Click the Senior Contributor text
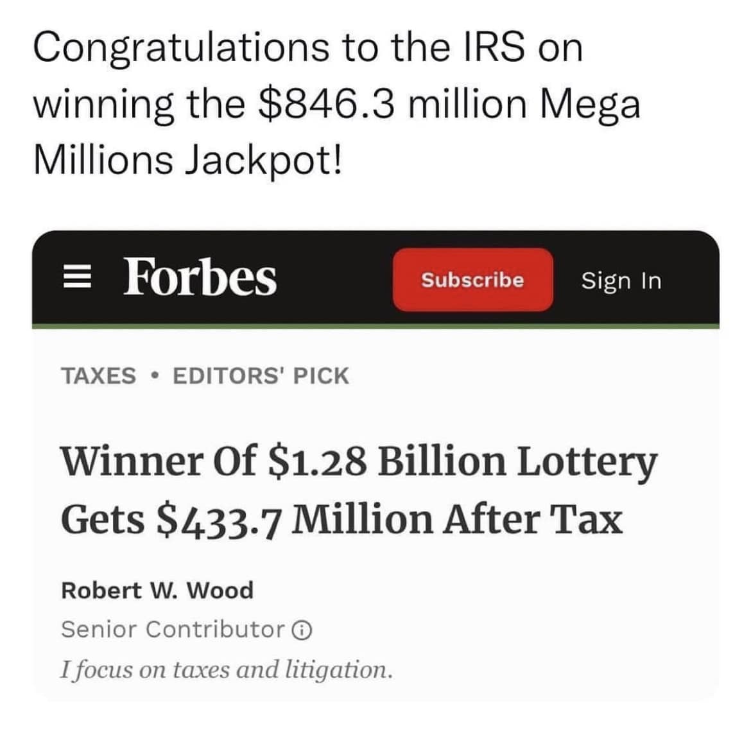751x731 pixels. 173,630
